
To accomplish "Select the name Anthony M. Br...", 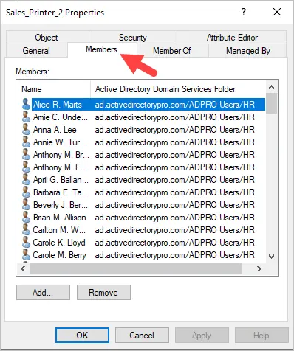I will [61, 155].
